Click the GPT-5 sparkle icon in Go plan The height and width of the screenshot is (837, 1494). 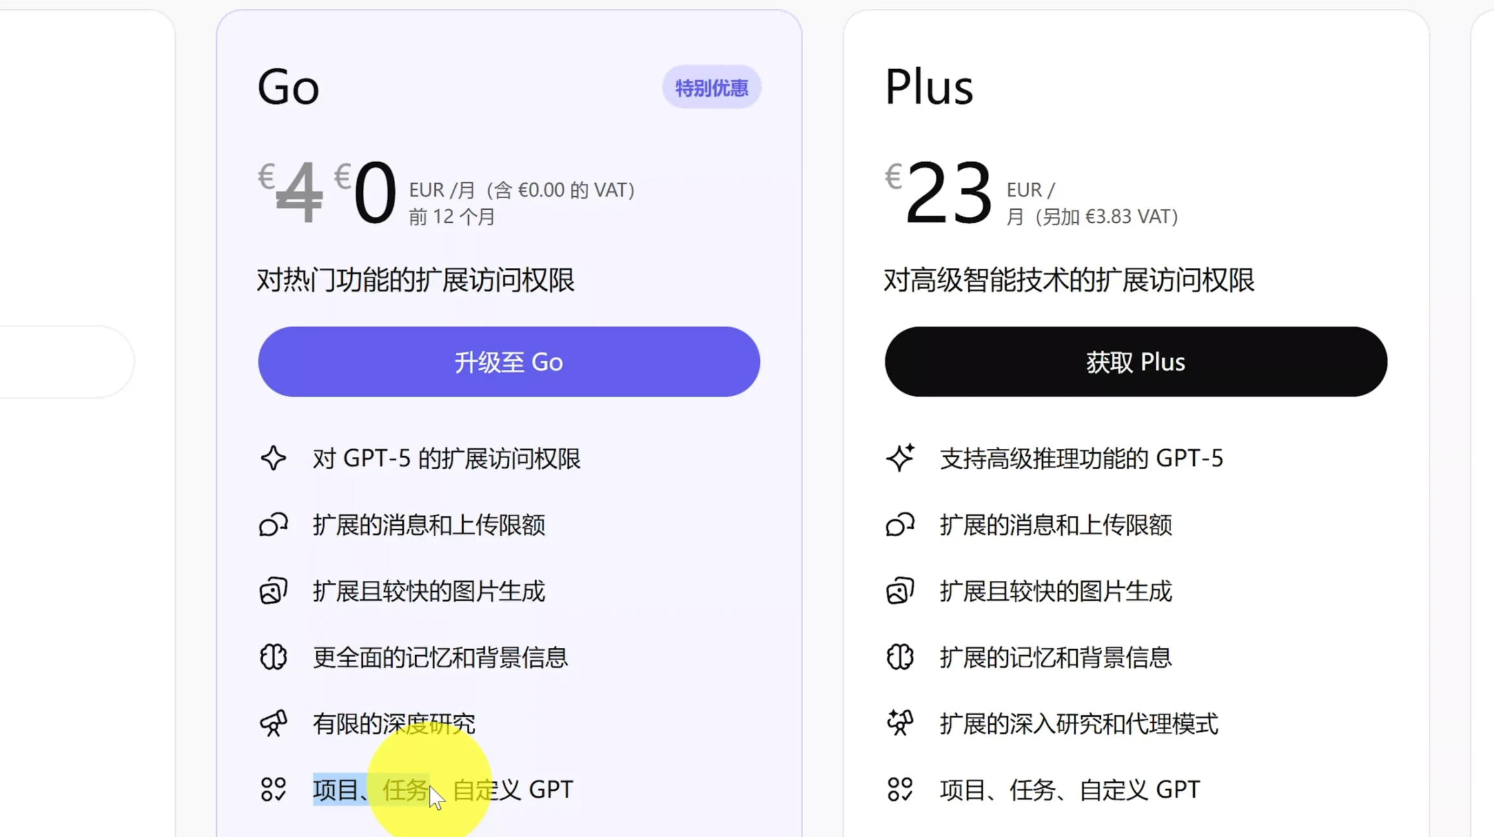tap(273, 458)
